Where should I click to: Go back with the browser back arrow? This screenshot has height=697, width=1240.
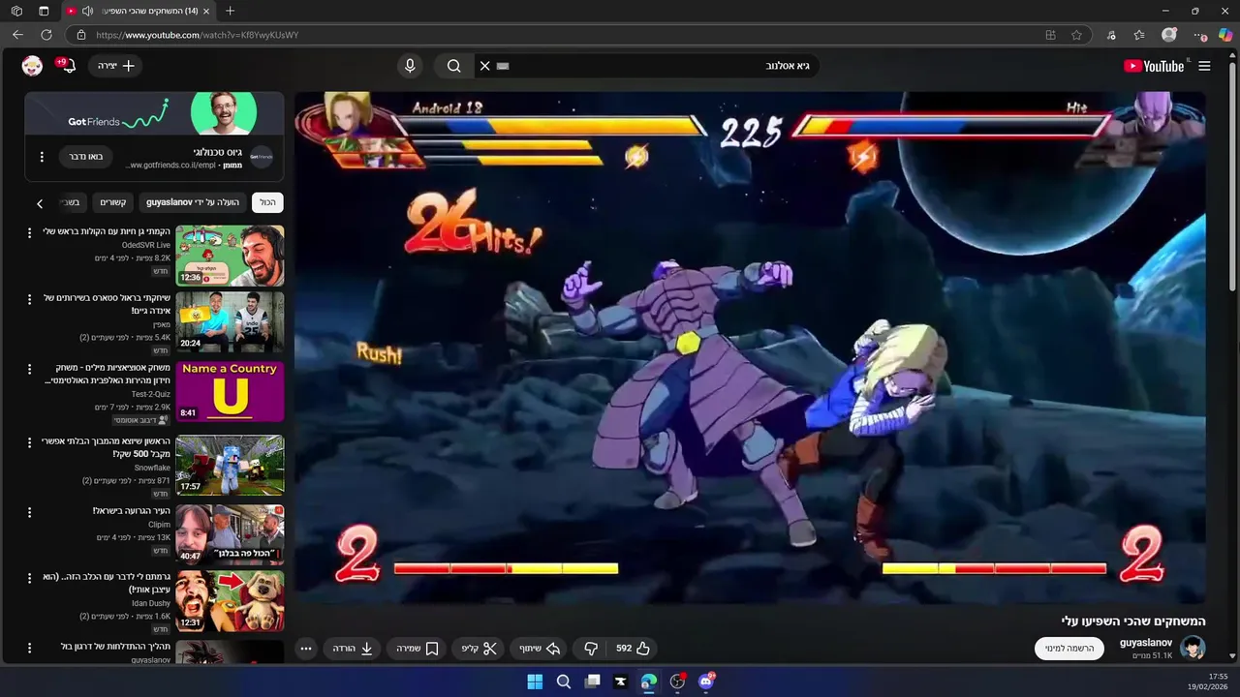(x=17, y=35)
